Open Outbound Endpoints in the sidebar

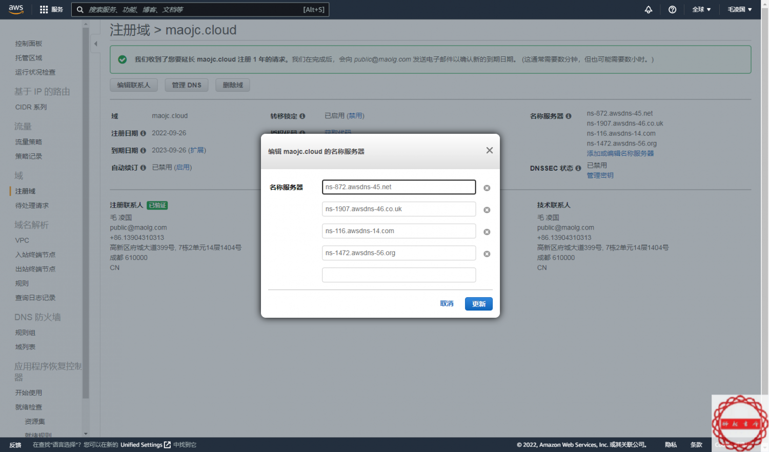tap(35, 269)
